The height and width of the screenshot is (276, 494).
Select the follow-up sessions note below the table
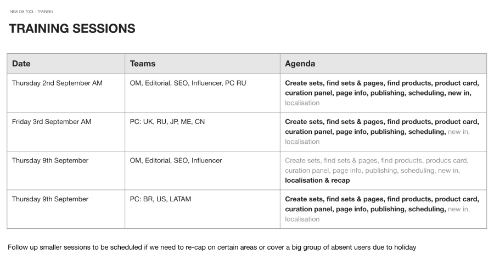click(x=212, y=247)
